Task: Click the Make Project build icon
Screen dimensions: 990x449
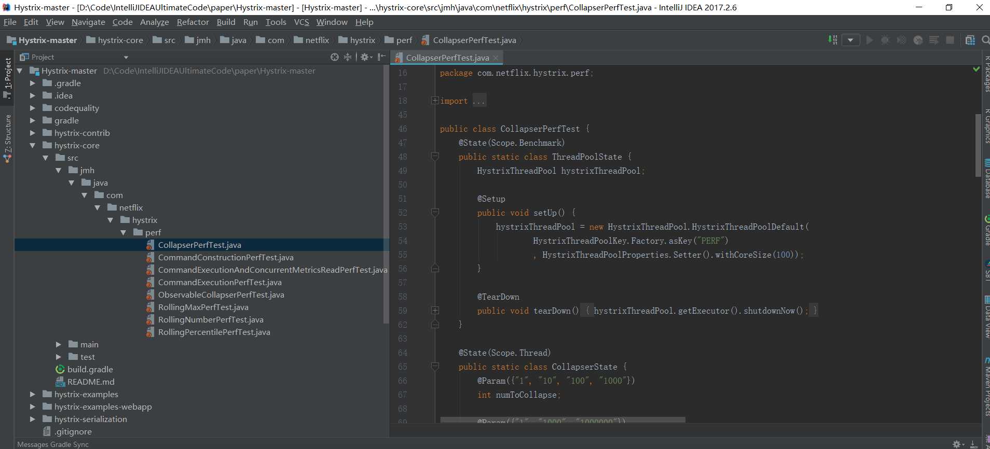Action: coord(833,40)
